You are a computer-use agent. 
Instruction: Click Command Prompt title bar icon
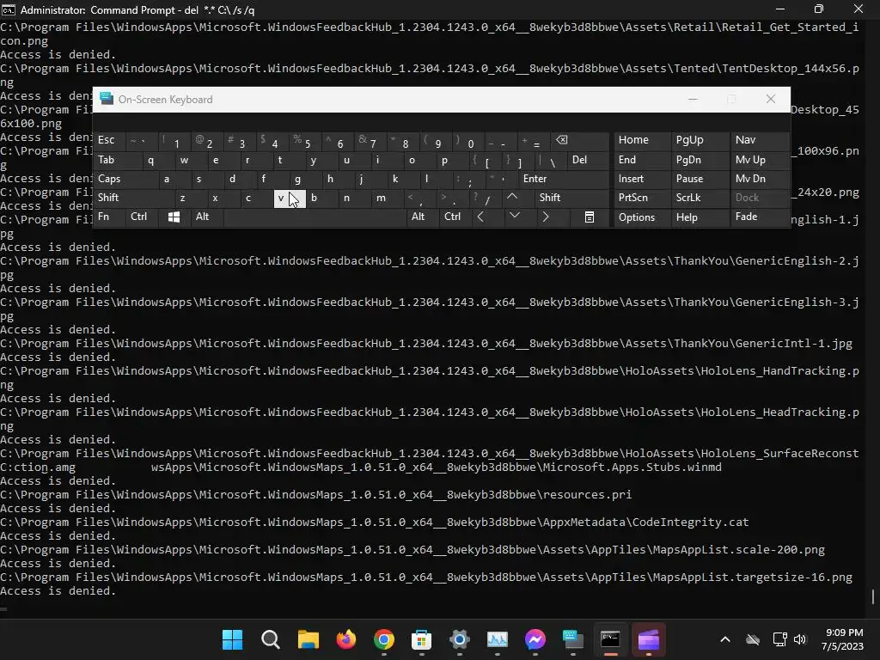pyautogui.click(x=9, y=9)
